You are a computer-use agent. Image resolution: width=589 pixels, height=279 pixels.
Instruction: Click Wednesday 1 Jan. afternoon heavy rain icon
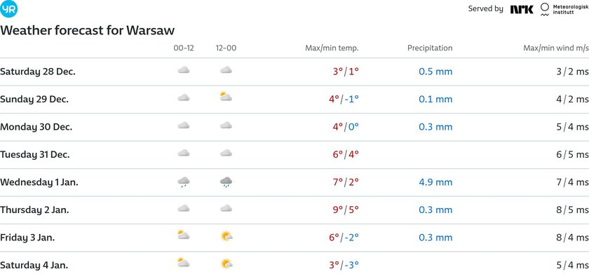226,182
